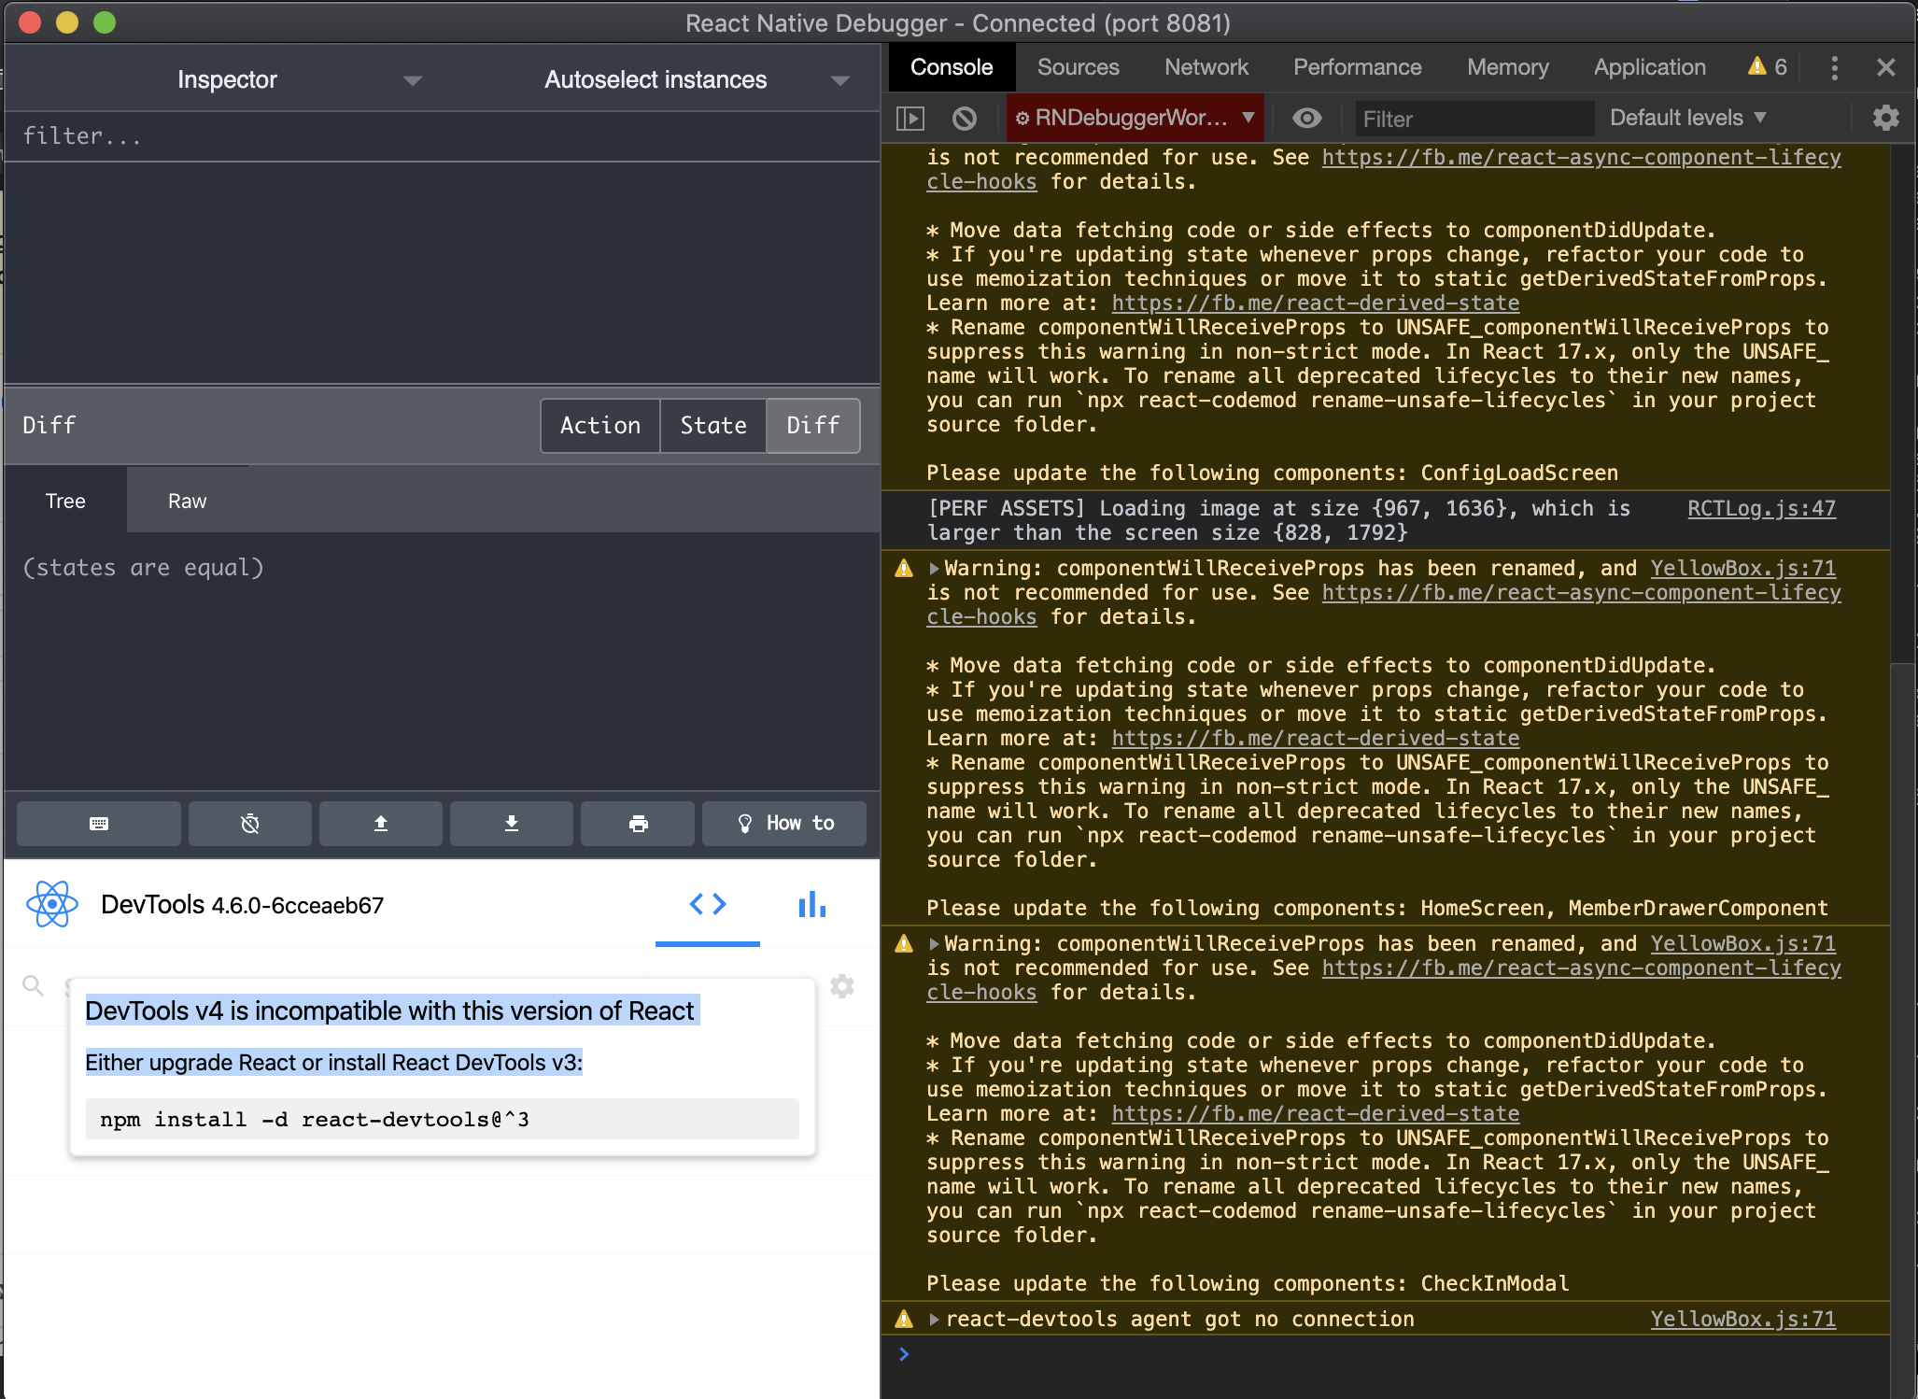
Task: Open the Sources tab
Action: pos(1078,67)
